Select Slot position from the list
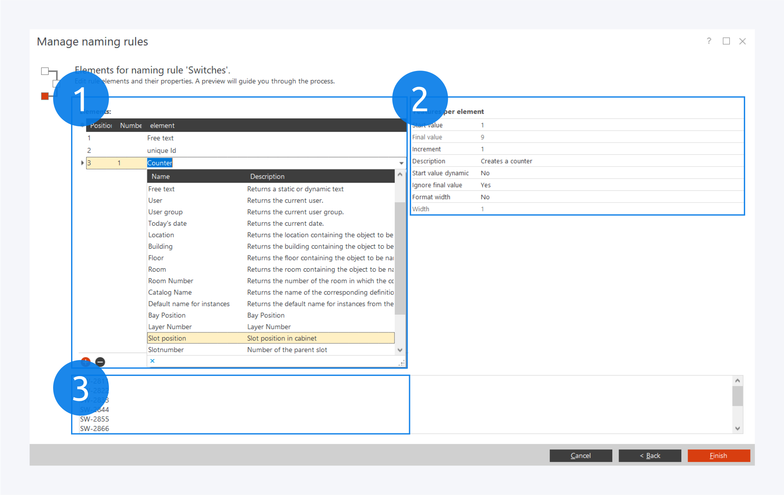Viewport: 784px width, 495px height. coord(167,338)
